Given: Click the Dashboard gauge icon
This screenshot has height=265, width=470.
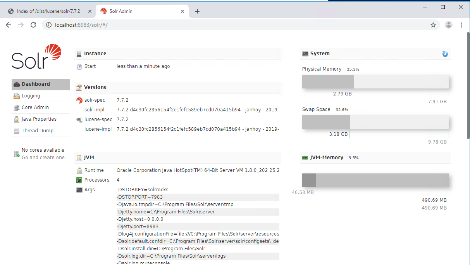Looking at the screenshot, I should click(16, 84).
